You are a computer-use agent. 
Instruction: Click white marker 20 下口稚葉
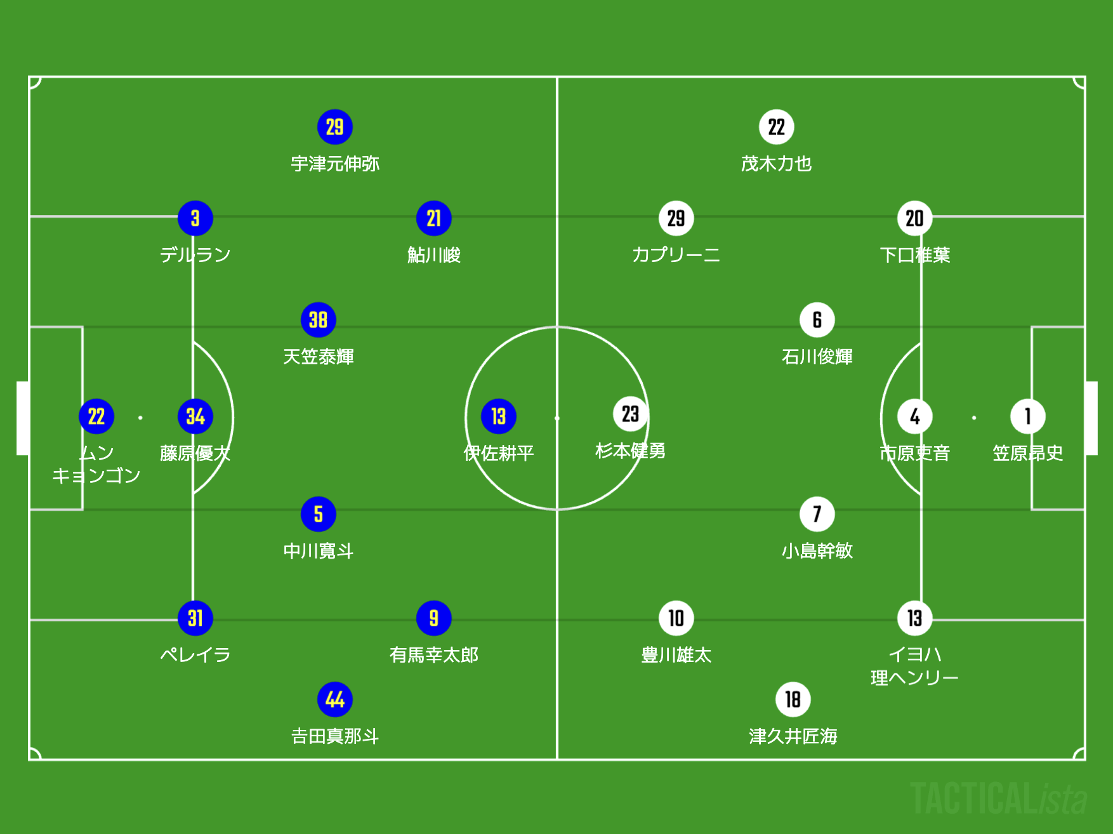pyautogui.click(x=915, y=218)
